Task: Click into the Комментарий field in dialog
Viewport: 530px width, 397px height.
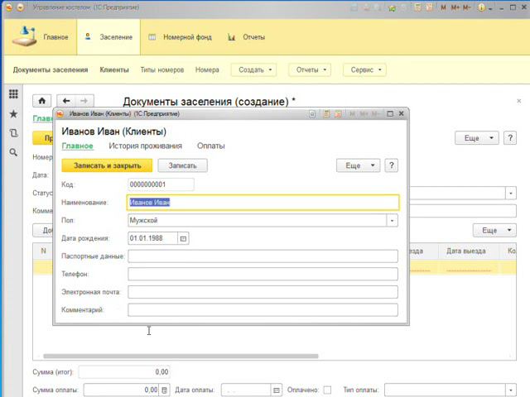Action: (263, 310)
